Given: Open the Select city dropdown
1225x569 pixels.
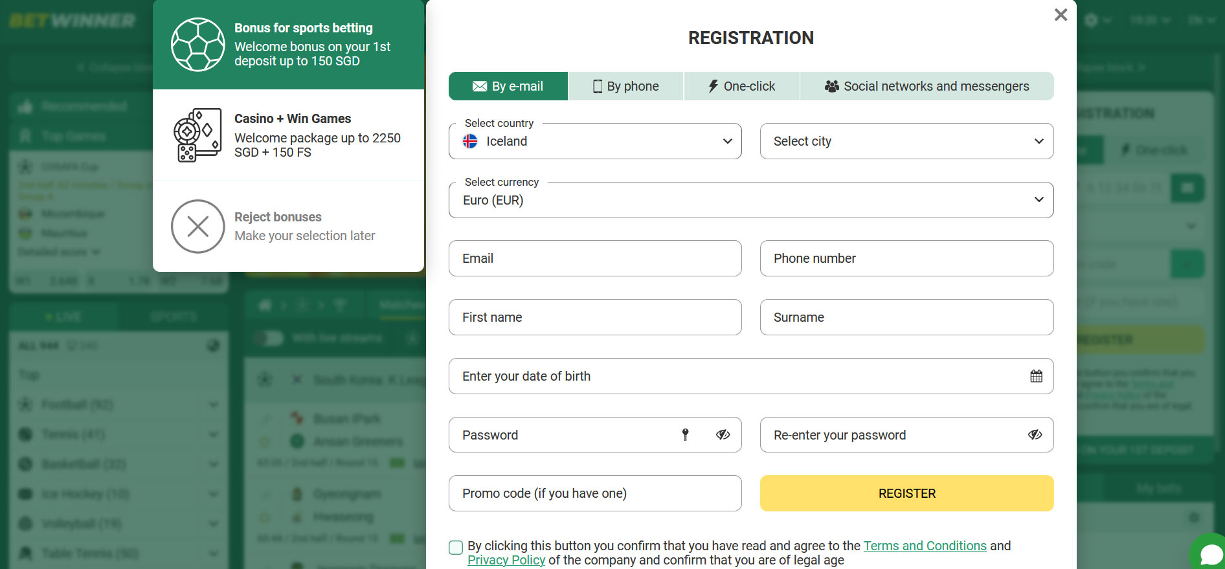Looking at the screenshot, I should (x=906, y=141).
